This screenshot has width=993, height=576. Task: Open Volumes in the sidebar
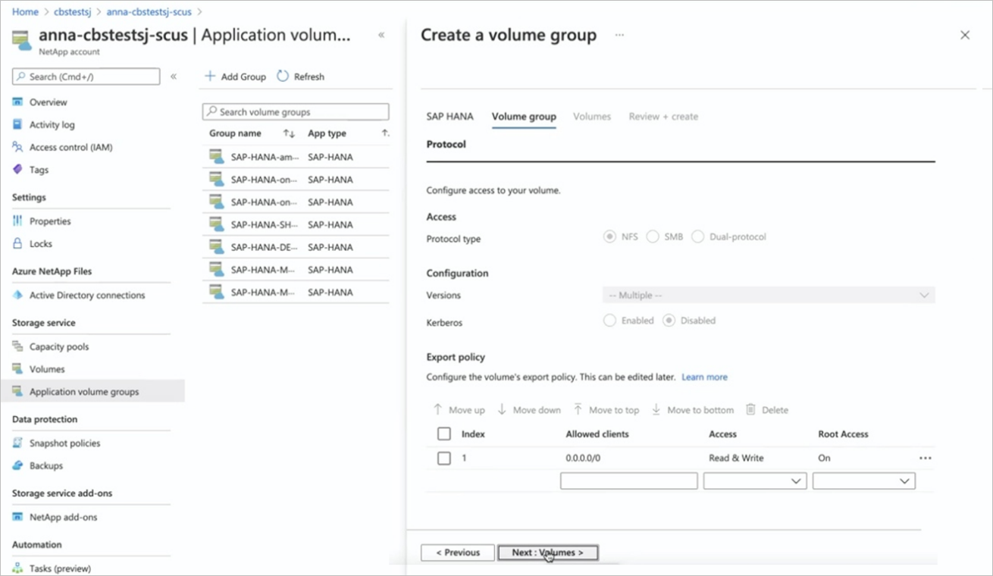click(47, 369)
